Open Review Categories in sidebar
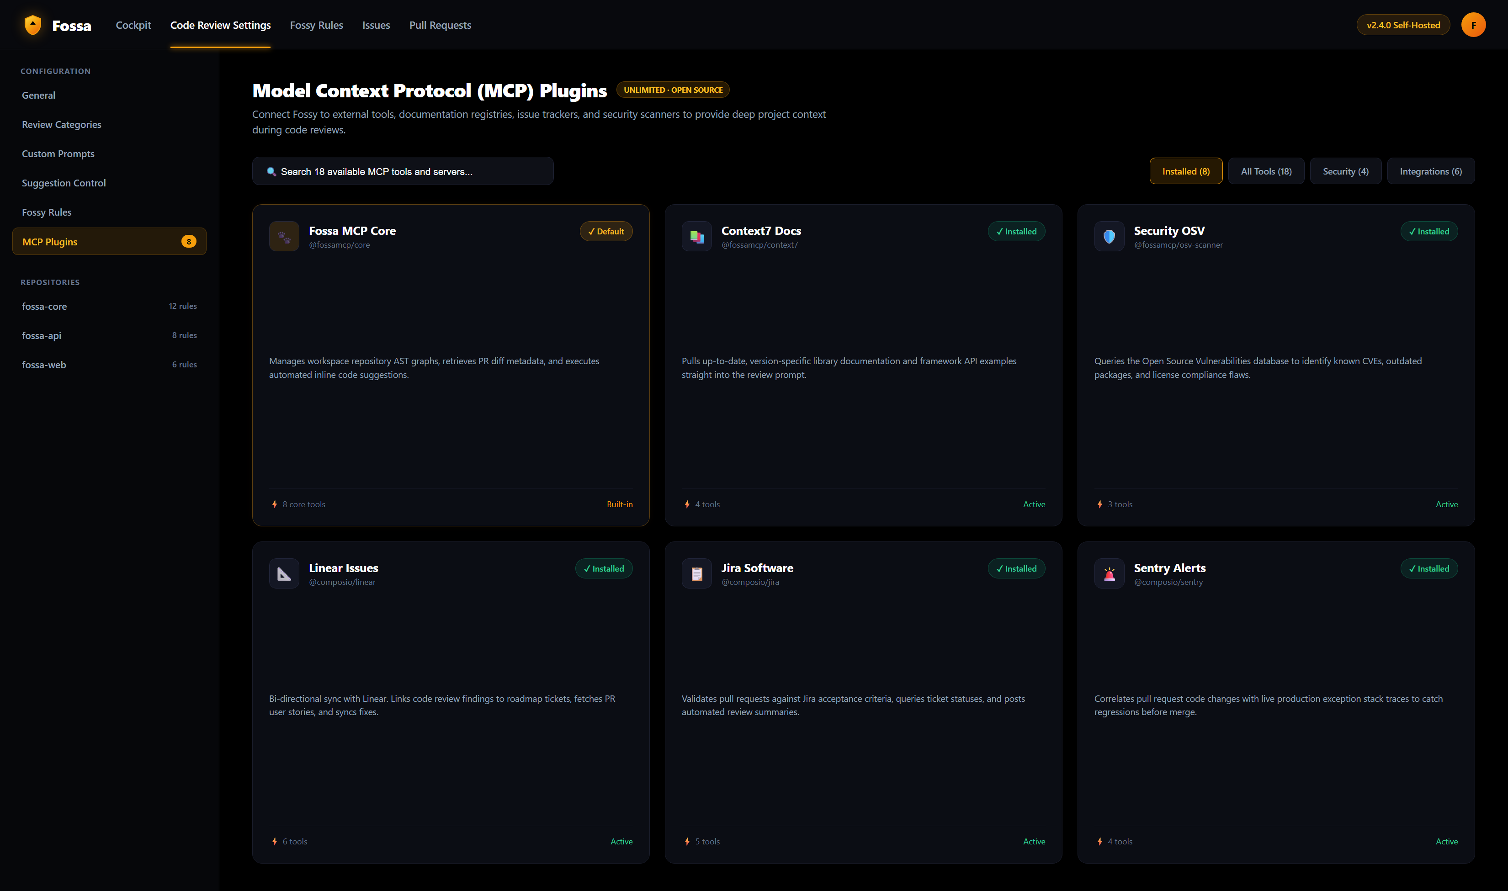 click(109, 125)
